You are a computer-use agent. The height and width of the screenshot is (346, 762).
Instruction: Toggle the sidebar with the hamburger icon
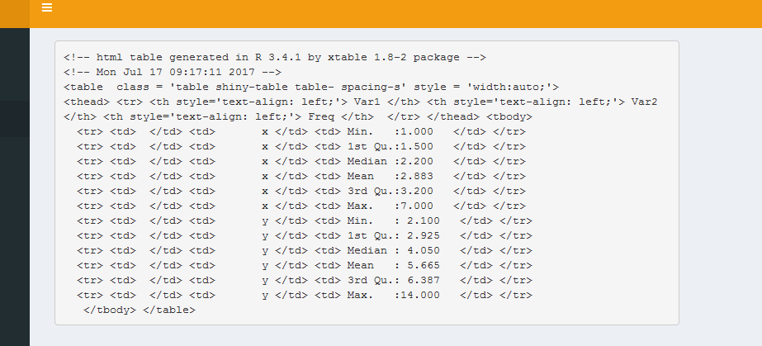coord(47,8)
